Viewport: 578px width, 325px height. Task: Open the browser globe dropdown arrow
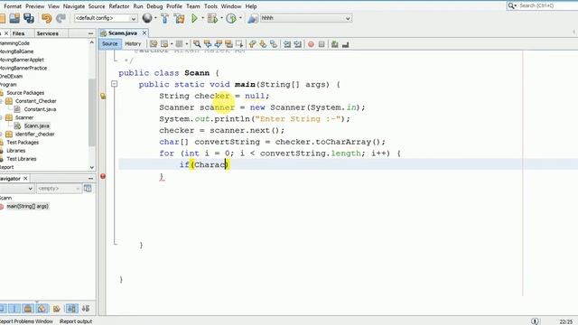155,18
